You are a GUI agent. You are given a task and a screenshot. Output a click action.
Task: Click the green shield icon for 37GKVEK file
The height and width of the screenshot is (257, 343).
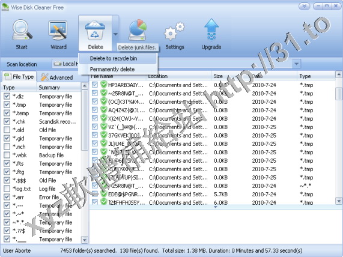tap(103, 135)
